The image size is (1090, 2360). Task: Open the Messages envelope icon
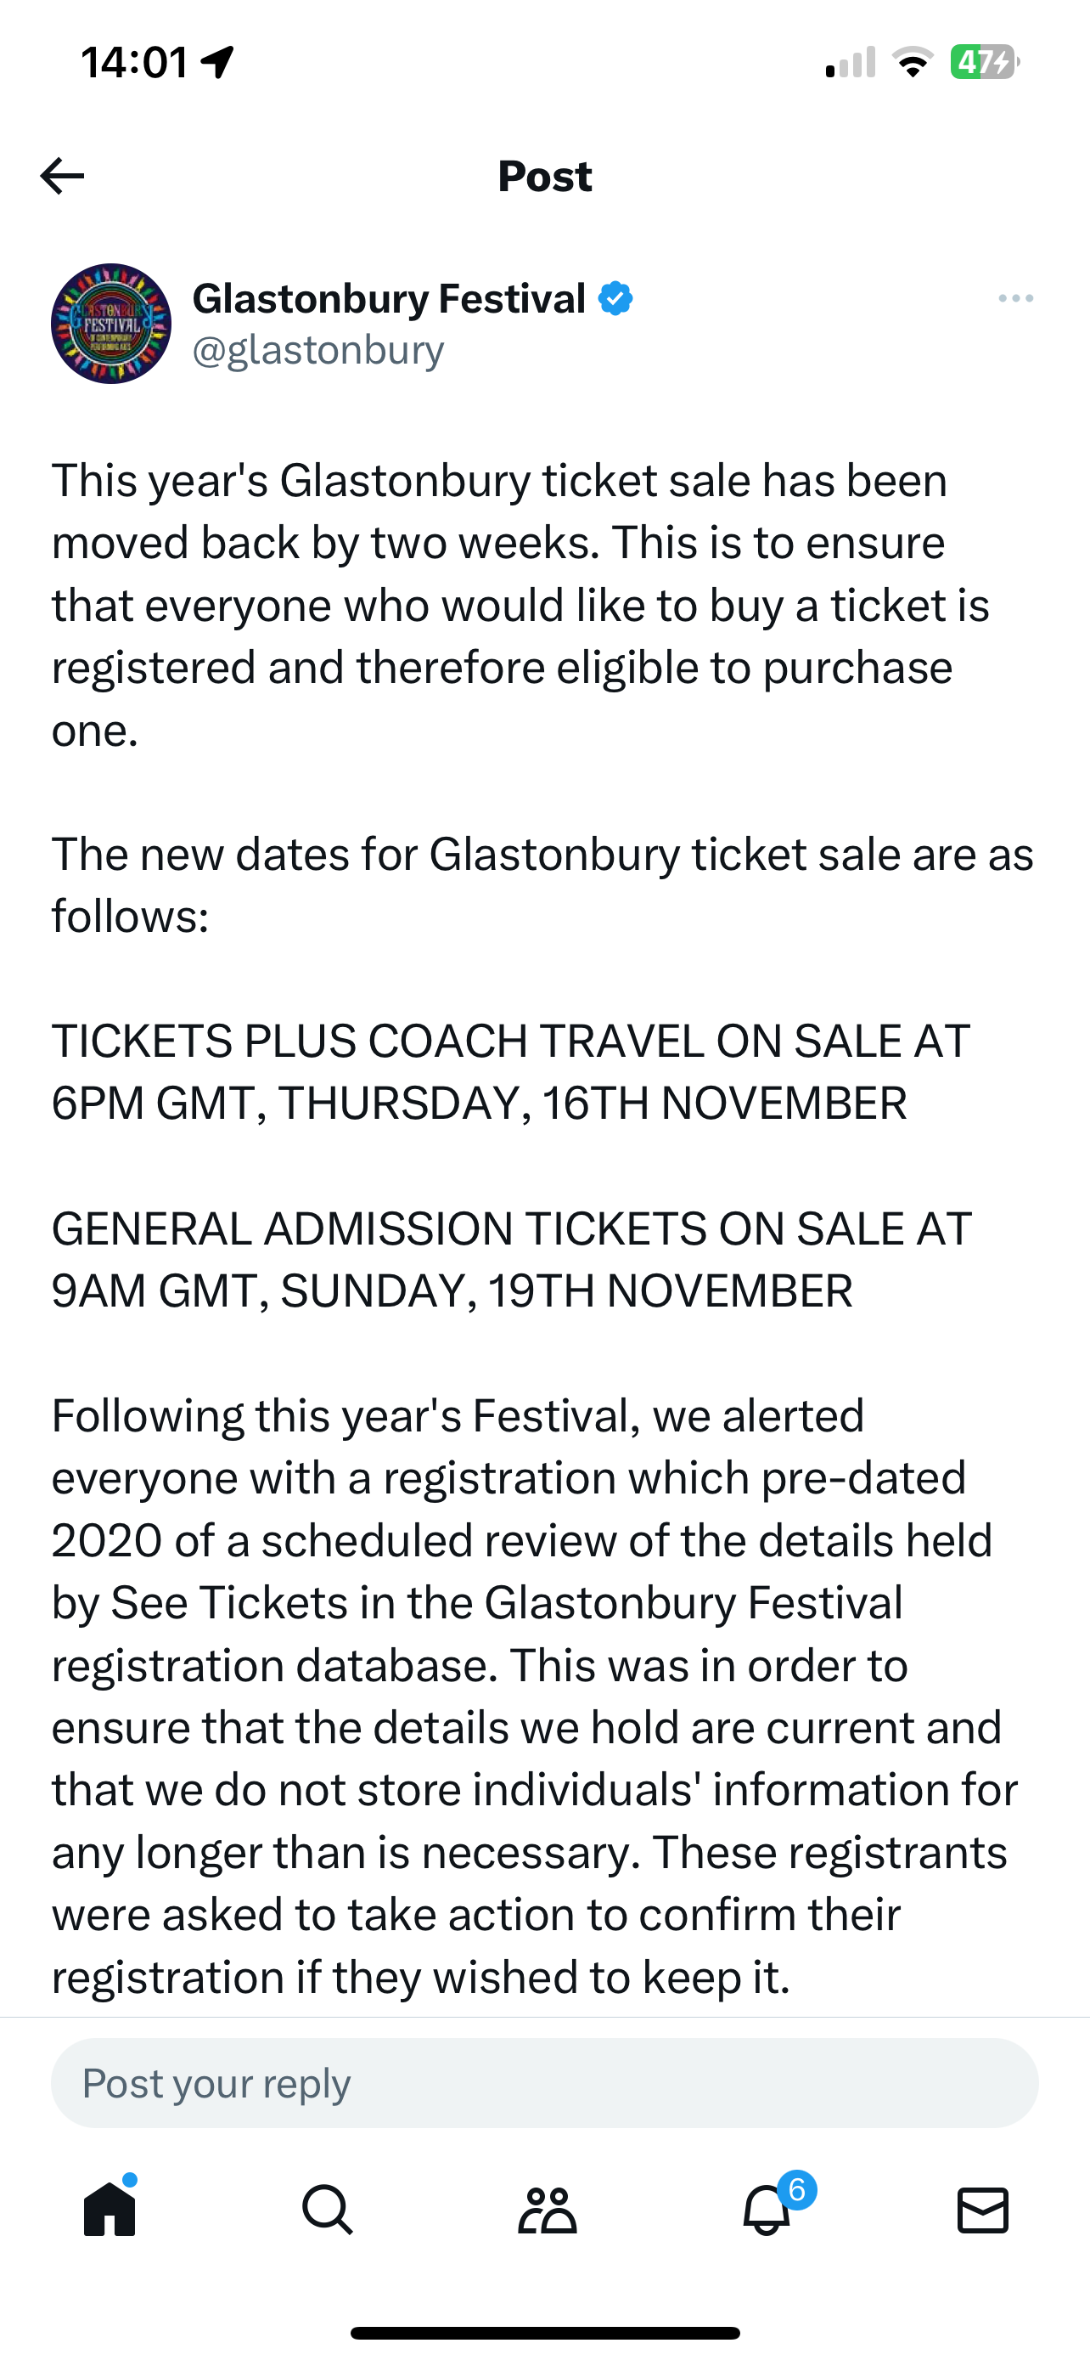(x=983, y=2210)
